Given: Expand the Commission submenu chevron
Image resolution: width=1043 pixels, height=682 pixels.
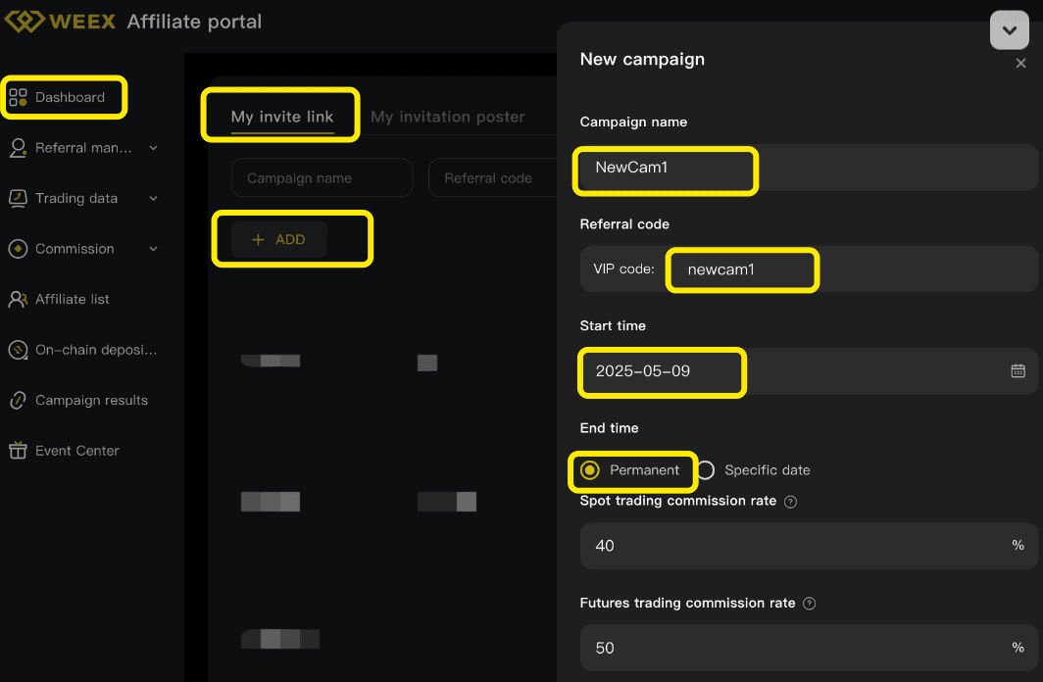Looking at the screenshot, I should [153, 249].
